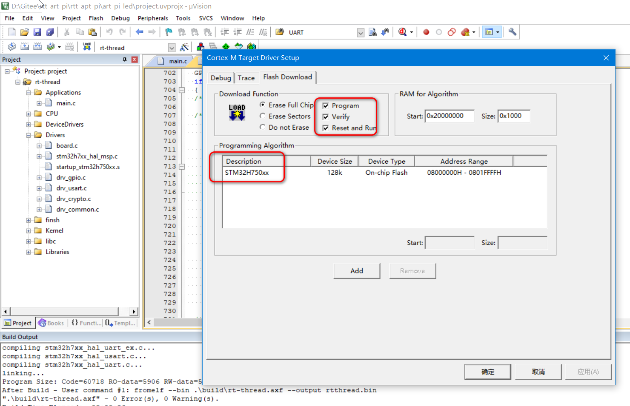The height and width of the screenshot is (406, 630).
Task: Click the Build target toolbar icon
Action: pyautogui.click(x=25, y=47)
